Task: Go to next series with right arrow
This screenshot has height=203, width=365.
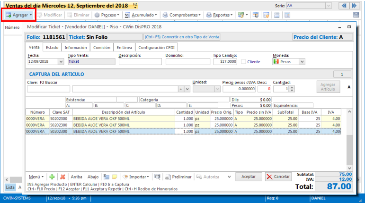Action: [356, 6]
